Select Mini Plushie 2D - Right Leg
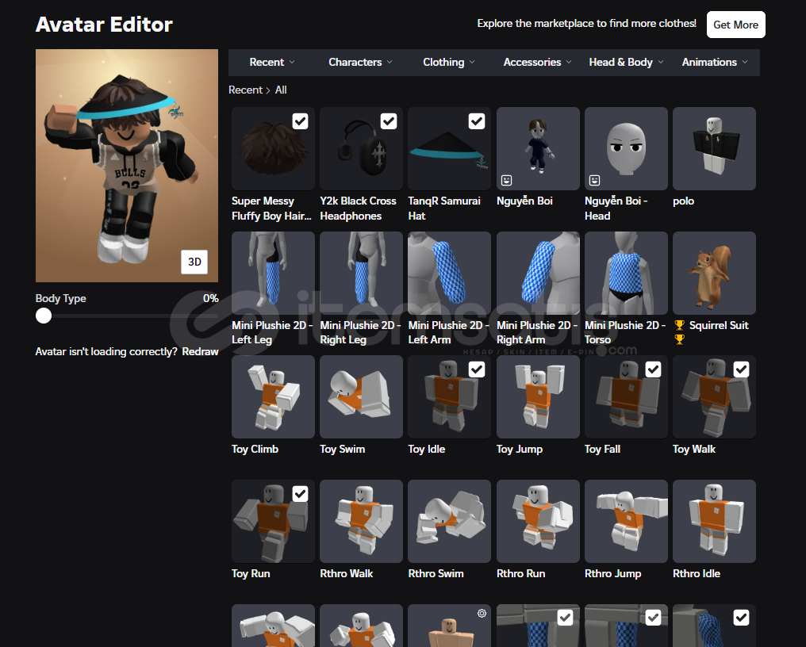The height and width of the screenshot is (647, 806). (362, 273)
